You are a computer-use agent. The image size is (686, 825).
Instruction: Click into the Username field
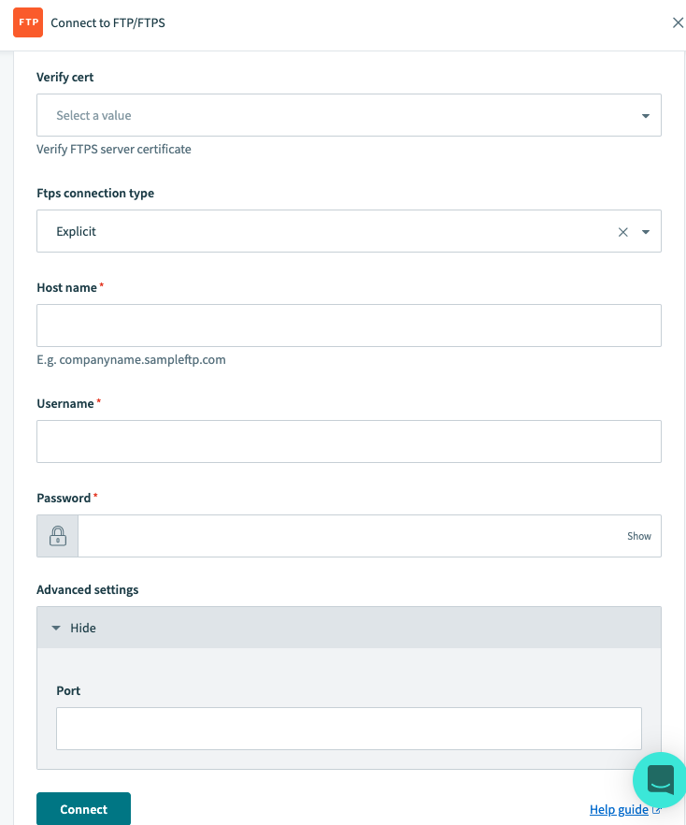tap(349, 441)
